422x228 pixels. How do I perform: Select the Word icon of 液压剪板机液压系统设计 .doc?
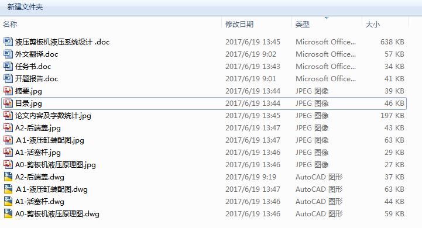click(8, 42)
